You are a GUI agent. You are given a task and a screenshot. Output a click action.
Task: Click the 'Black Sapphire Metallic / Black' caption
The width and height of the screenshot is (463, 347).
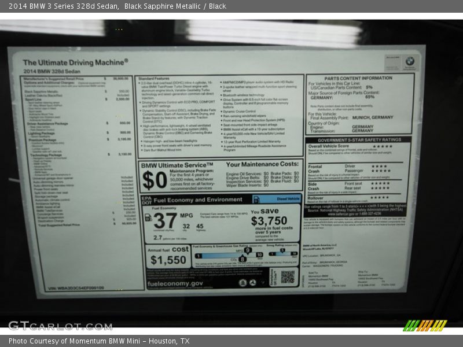point(175,6)
